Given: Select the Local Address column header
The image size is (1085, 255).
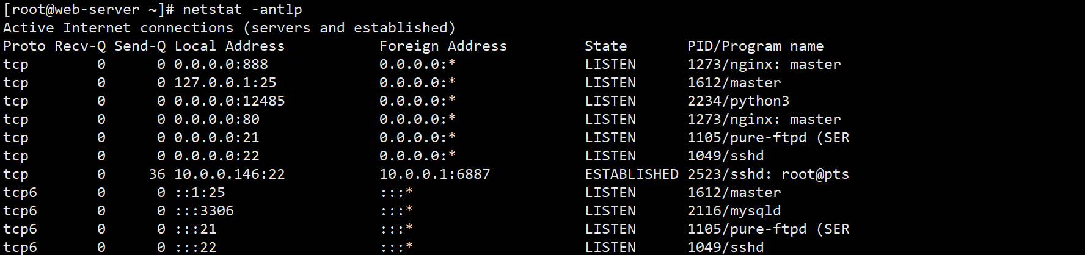Looking at the screenshot, I should pos(230,46).
